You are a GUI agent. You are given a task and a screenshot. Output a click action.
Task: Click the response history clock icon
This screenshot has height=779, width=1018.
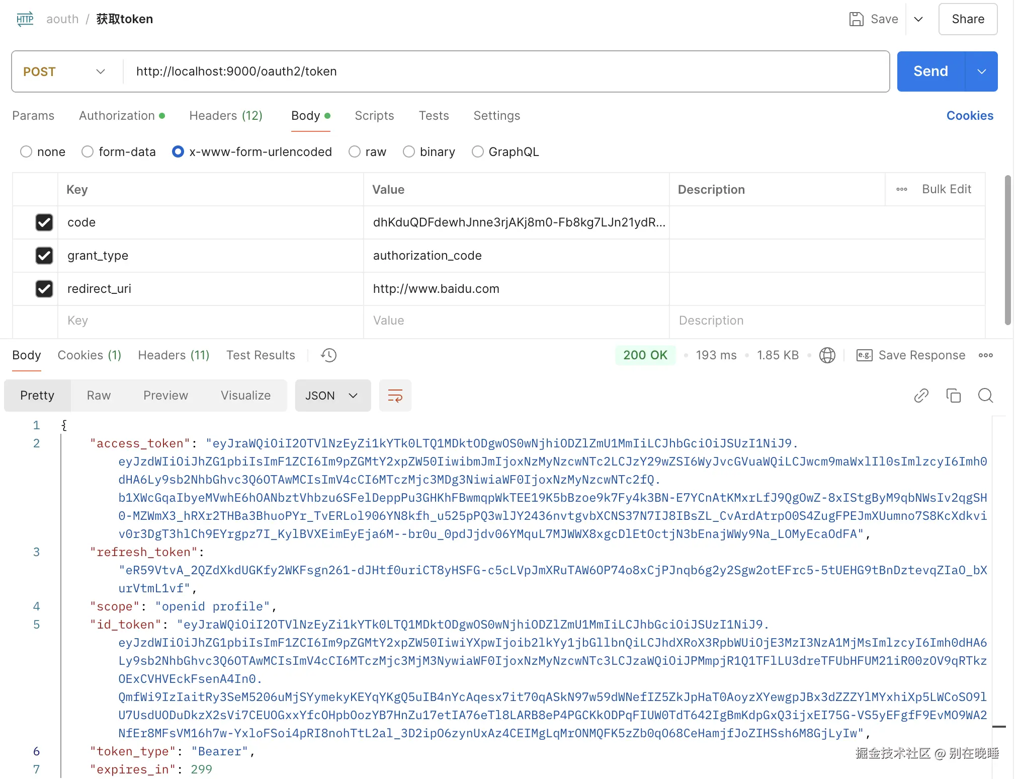pos(328,355)
